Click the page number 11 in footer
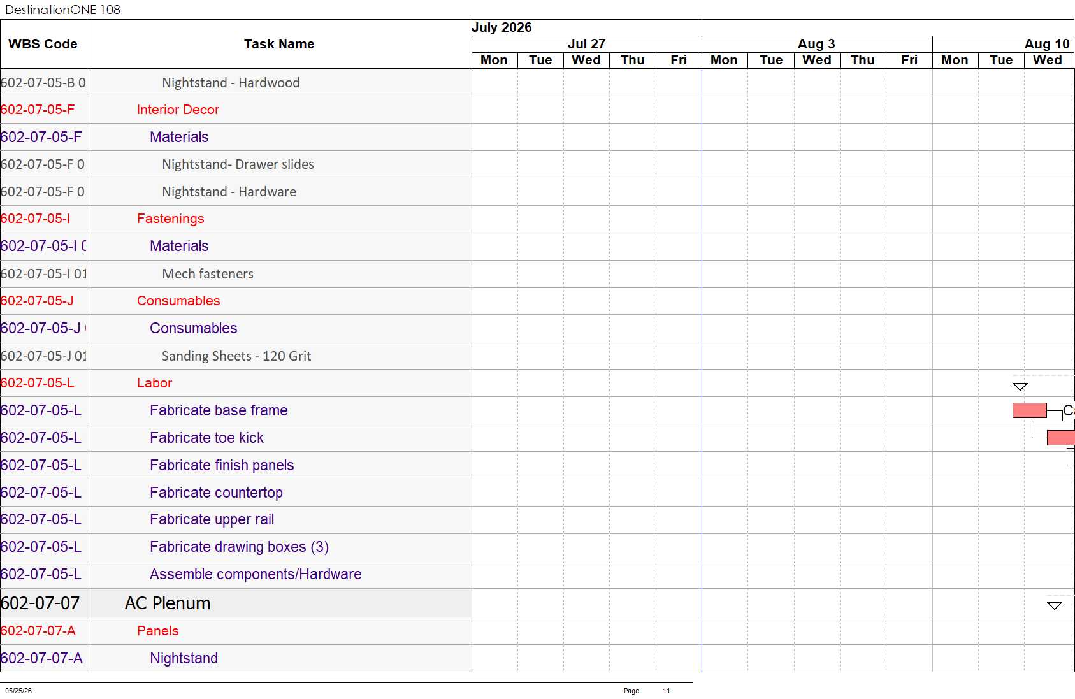 [667, 691]
